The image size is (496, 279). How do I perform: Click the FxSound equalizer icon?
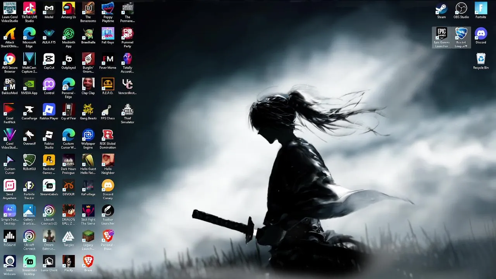[10, 236]
